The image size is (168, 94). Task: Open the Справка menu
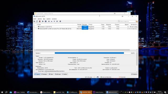pos(54,19)
